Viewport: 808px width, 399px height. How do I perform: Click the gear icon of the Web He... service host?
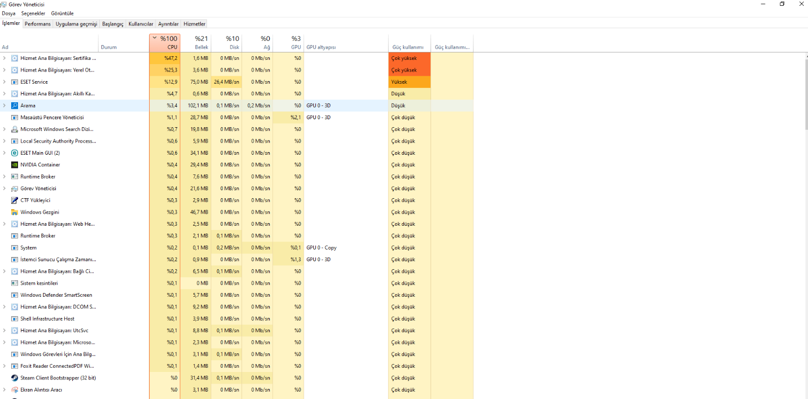tap(14, 224)
